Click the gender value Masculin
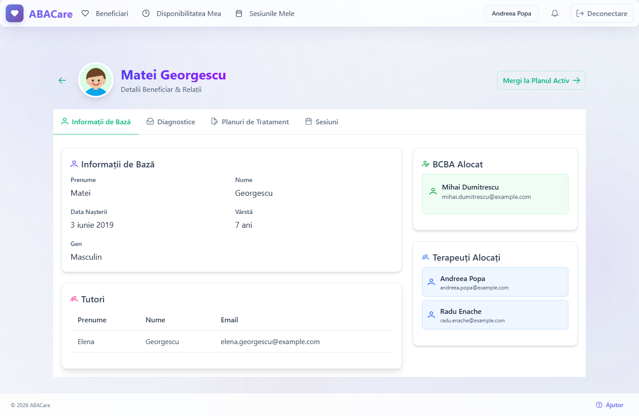 pos(86,257)
